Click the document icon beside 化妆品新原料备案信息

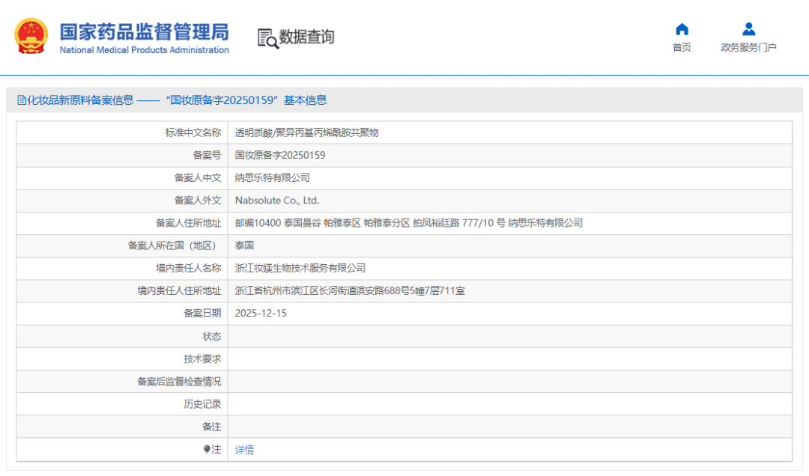22,100
